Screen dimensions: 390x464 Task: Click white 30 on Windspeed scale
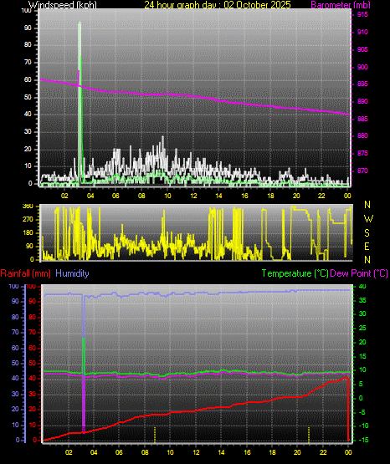coord(28,131)
